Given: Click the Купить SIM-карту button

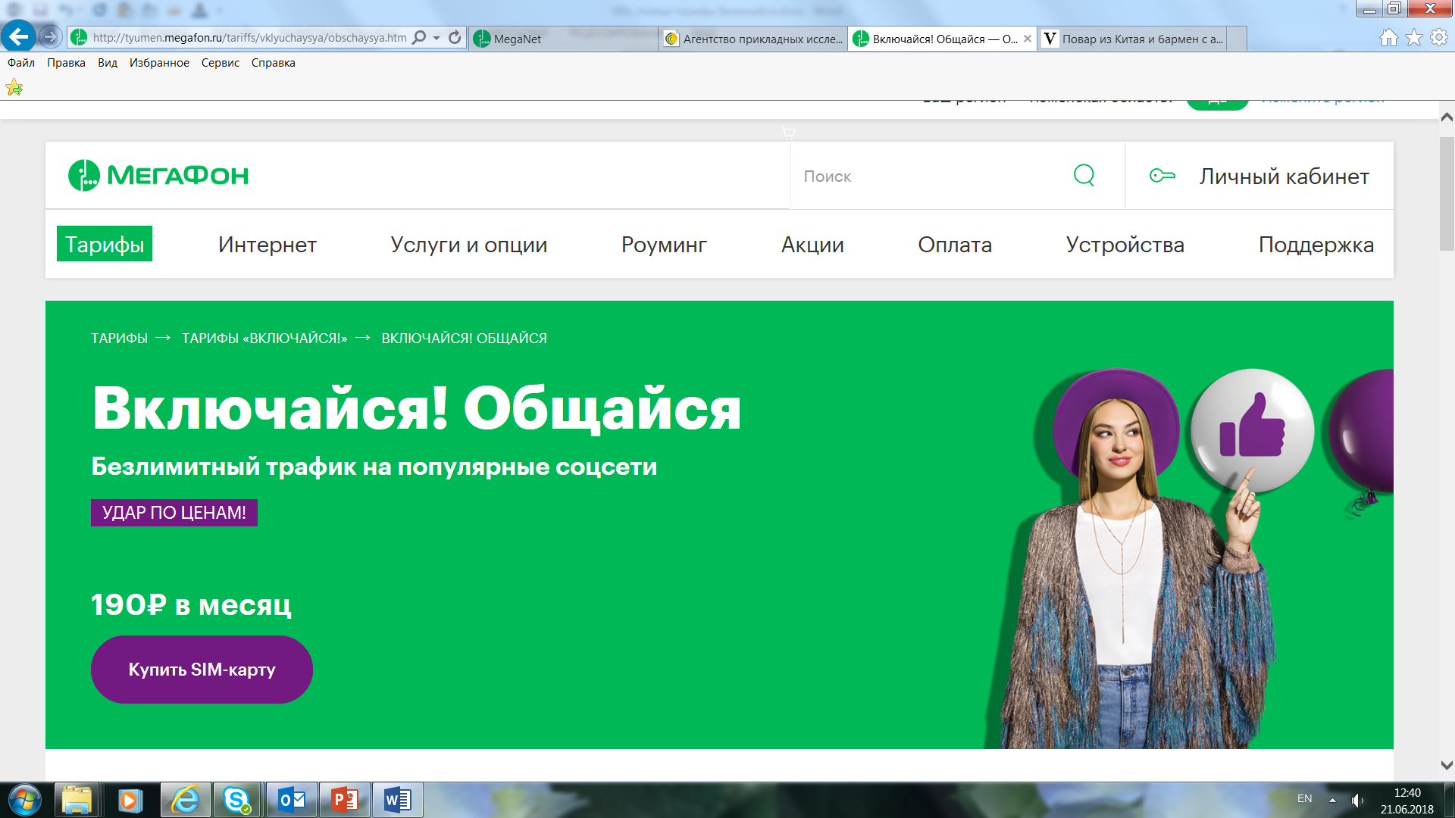Looking at the screenshot, I should [x=202, y=670].
